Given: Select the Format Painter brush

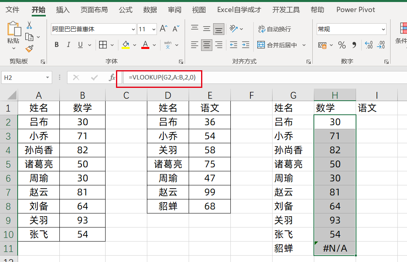Looking at the screenshot, I should click(29, 49).
